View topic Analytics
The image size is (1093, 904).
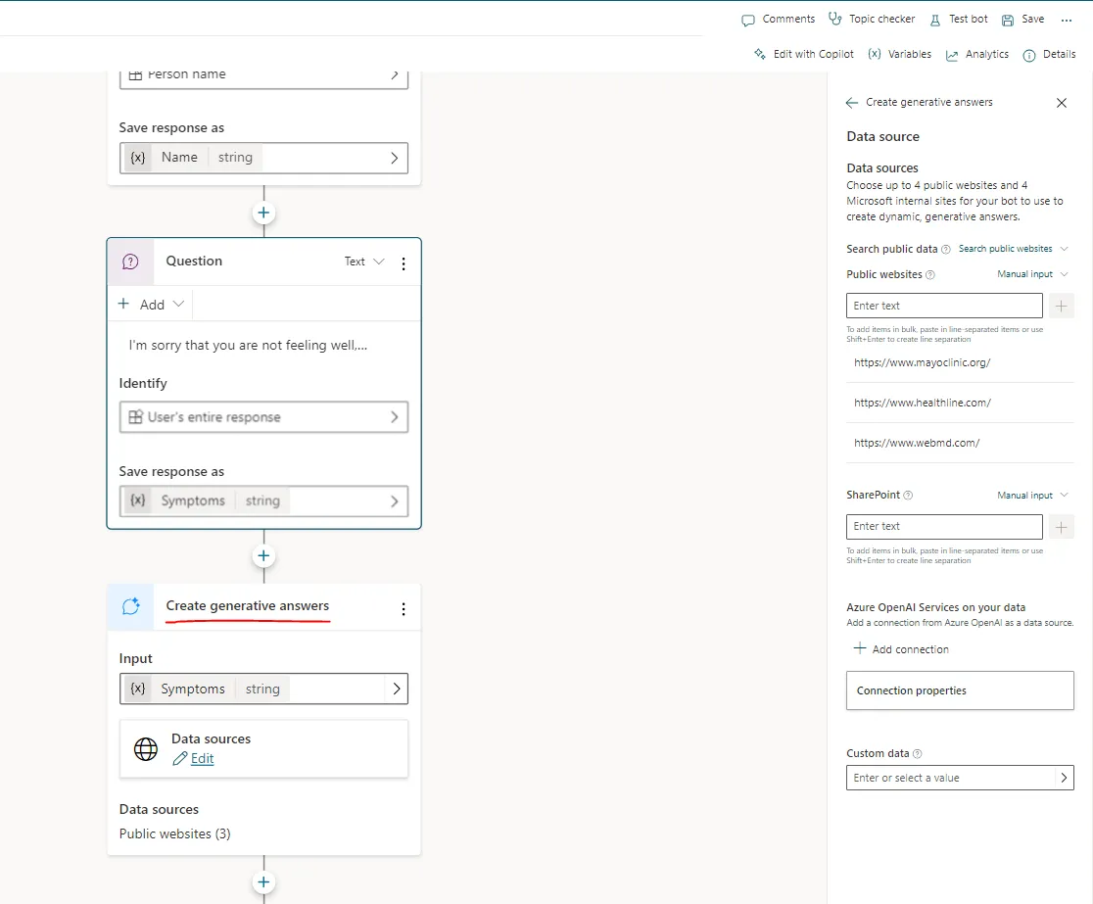pos(977,55)
